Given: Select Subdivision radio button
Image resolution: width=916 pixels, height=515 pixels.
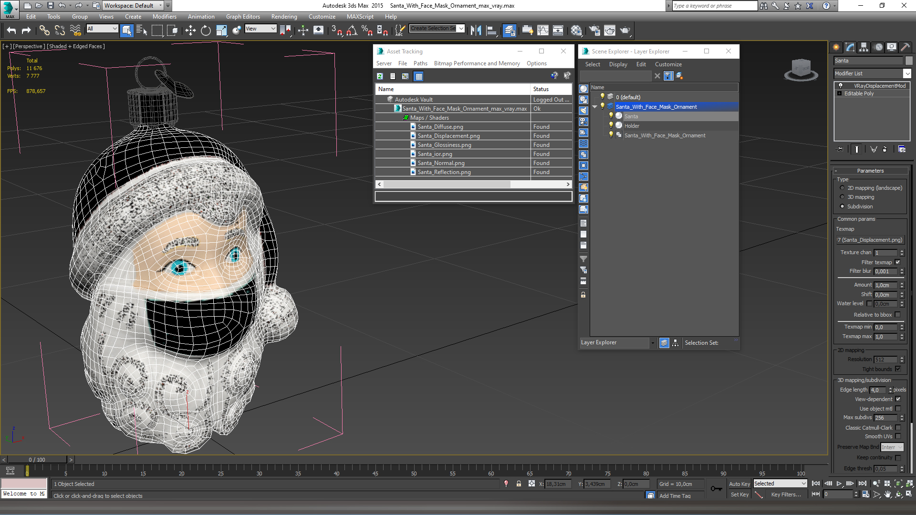Looking at the screenshot, I should click(842, 206).
